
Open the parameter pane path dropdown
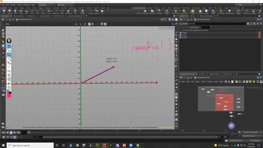[255, 19]
